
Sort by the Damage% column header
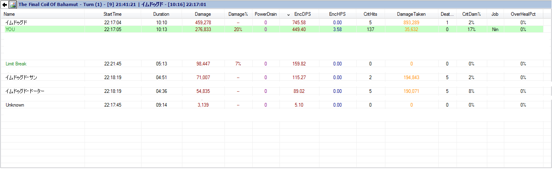click(x=238, y=14)
